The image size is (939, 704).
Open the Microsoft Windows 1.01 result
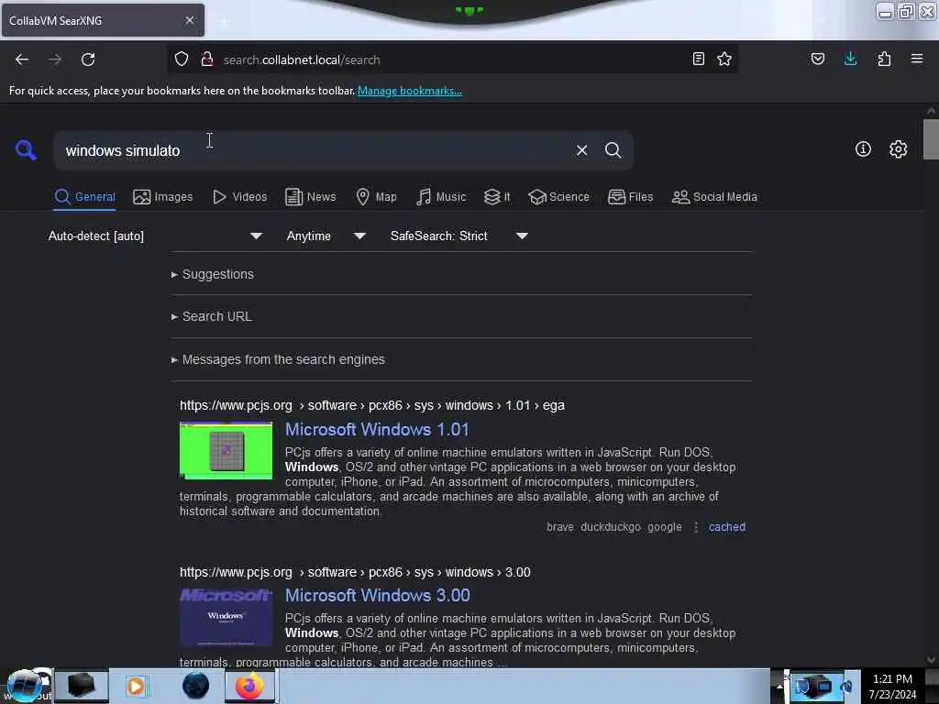[x=377, y=429]
